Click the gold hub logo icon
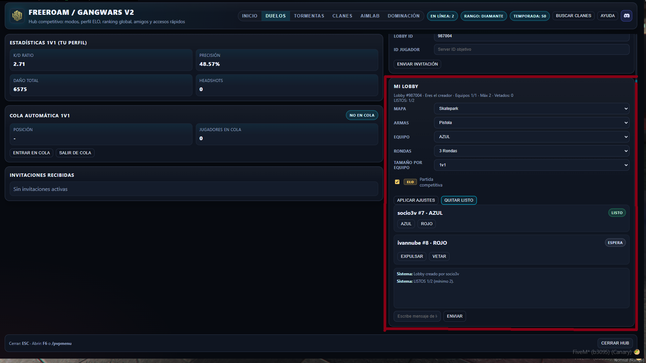The image size is (646, 363). click(17, 15)
